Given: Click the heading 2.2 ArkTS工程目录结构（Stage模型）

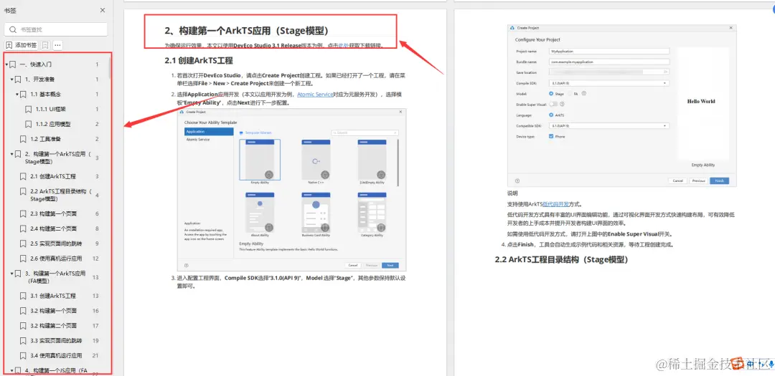Looking at the screenshot, I should [x=561, y=259].
